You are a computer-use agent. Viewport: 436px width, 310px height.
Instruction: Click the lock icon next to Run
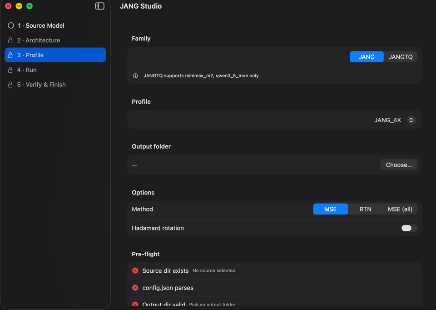pos(10,70)
